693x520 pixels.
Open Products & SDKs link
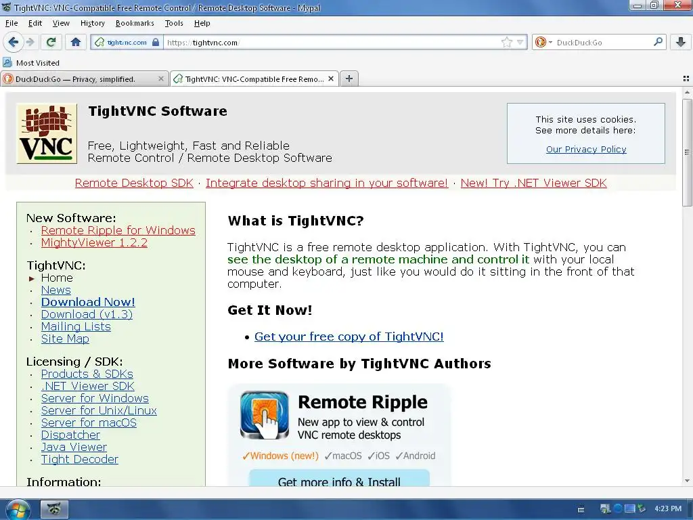[x=87, y=374]
